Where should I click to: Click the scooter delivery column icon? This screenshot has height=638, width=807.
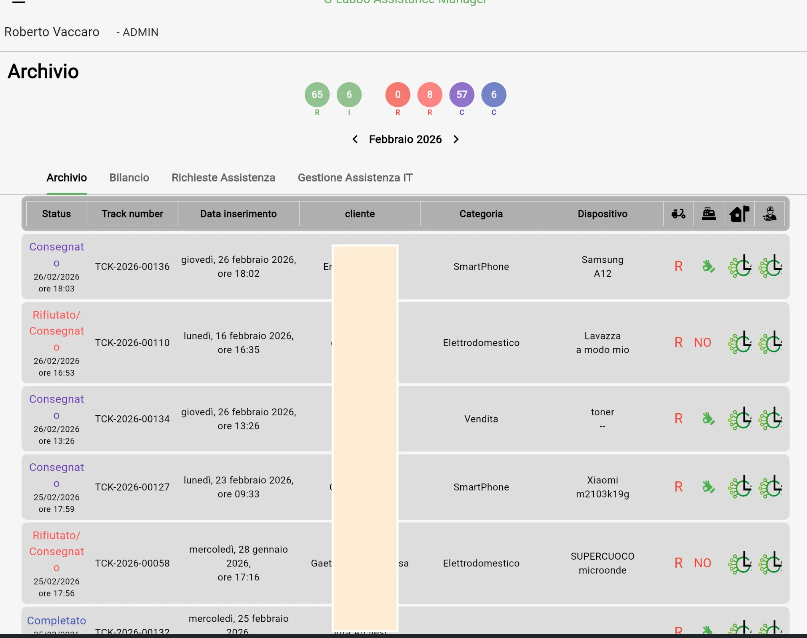(x=678, y=214)
